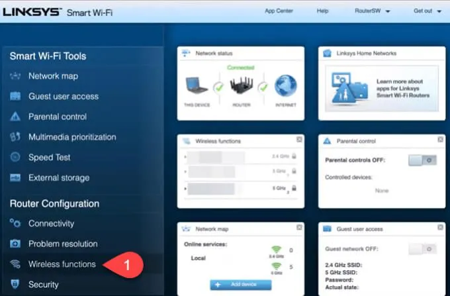The height and width of the screenshot is (296, 450).
Task: Click the Security shield icon
Action: point(15,284)
